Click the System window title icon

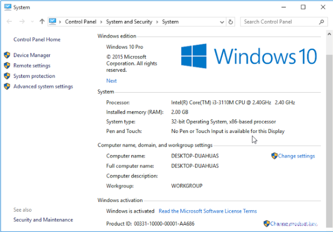(x=8, y=7)
